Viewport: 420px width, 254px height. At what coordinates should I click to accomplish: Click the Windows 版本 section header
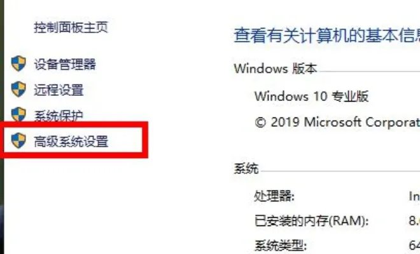[x=276, y=69]
